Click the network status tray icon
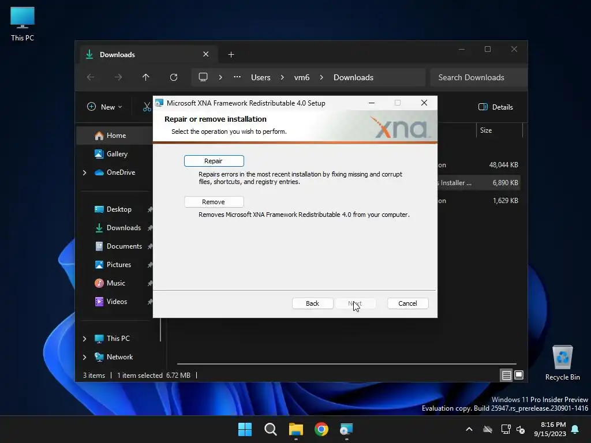Image resolution: width=591 pixels, height=443 pixels. click(506, 429)
